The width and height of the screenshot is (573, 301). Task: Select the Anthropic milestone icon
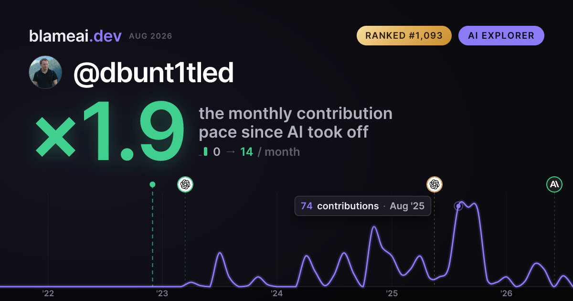click(554, 184)
